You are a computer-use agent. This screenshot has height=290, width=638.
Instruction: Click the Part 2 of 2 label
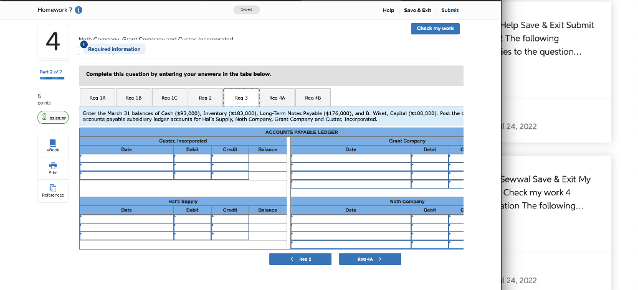pos(51,72)
